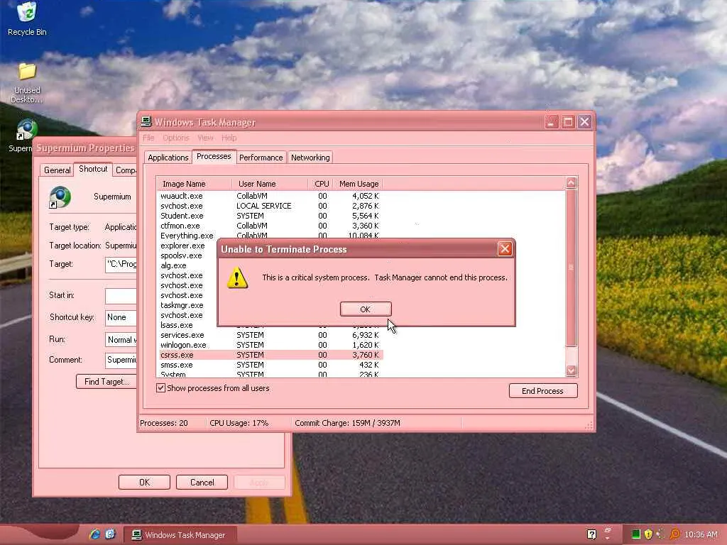Viewport: 727px width, 545px height.
Task: Click the green CPU meter tray icon
Action: coord(636,534)
